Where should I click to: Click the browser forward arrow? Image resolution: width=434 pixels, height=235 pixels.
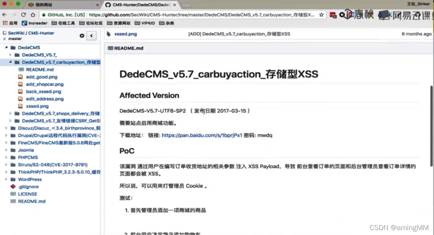14,15
